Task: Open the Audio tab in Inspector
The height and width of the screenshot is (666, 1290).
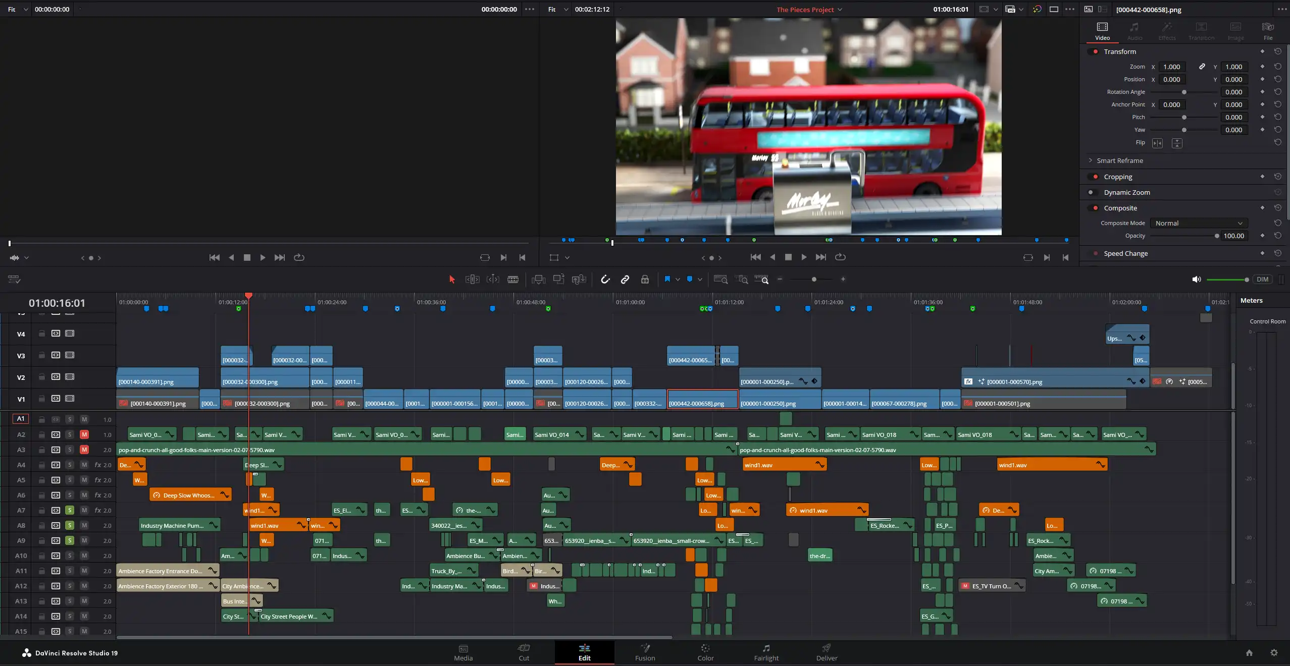Action: [1134, 31]
